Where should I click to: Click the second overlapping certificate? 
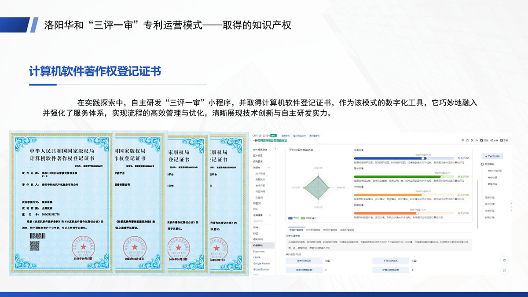[x=141, y=202]
